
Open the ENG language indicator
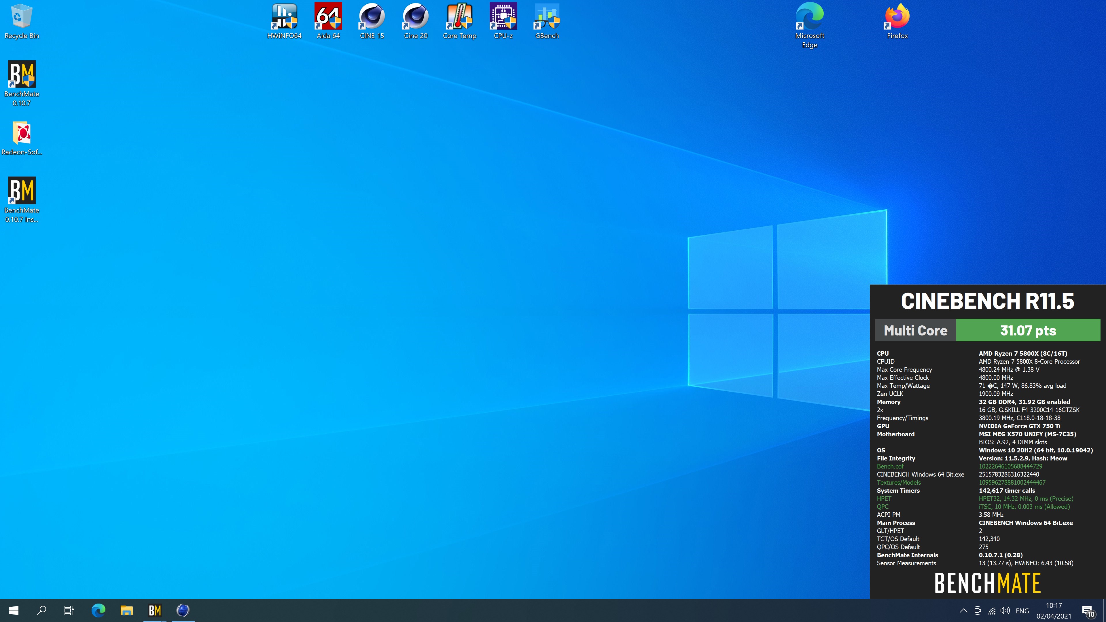tap(1022, 610)
